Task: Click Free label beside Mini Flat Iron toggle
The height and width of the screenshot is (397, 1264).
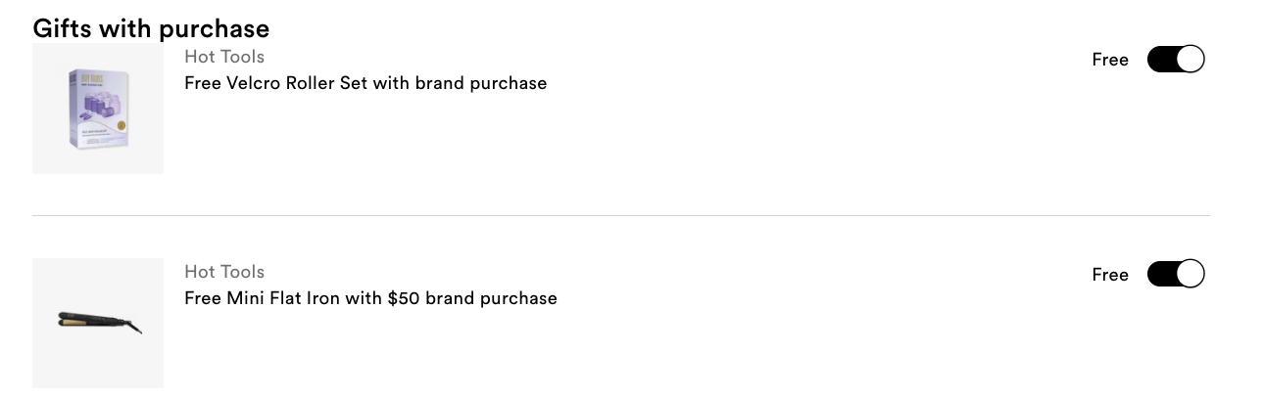Action: tap(1110, 275)
